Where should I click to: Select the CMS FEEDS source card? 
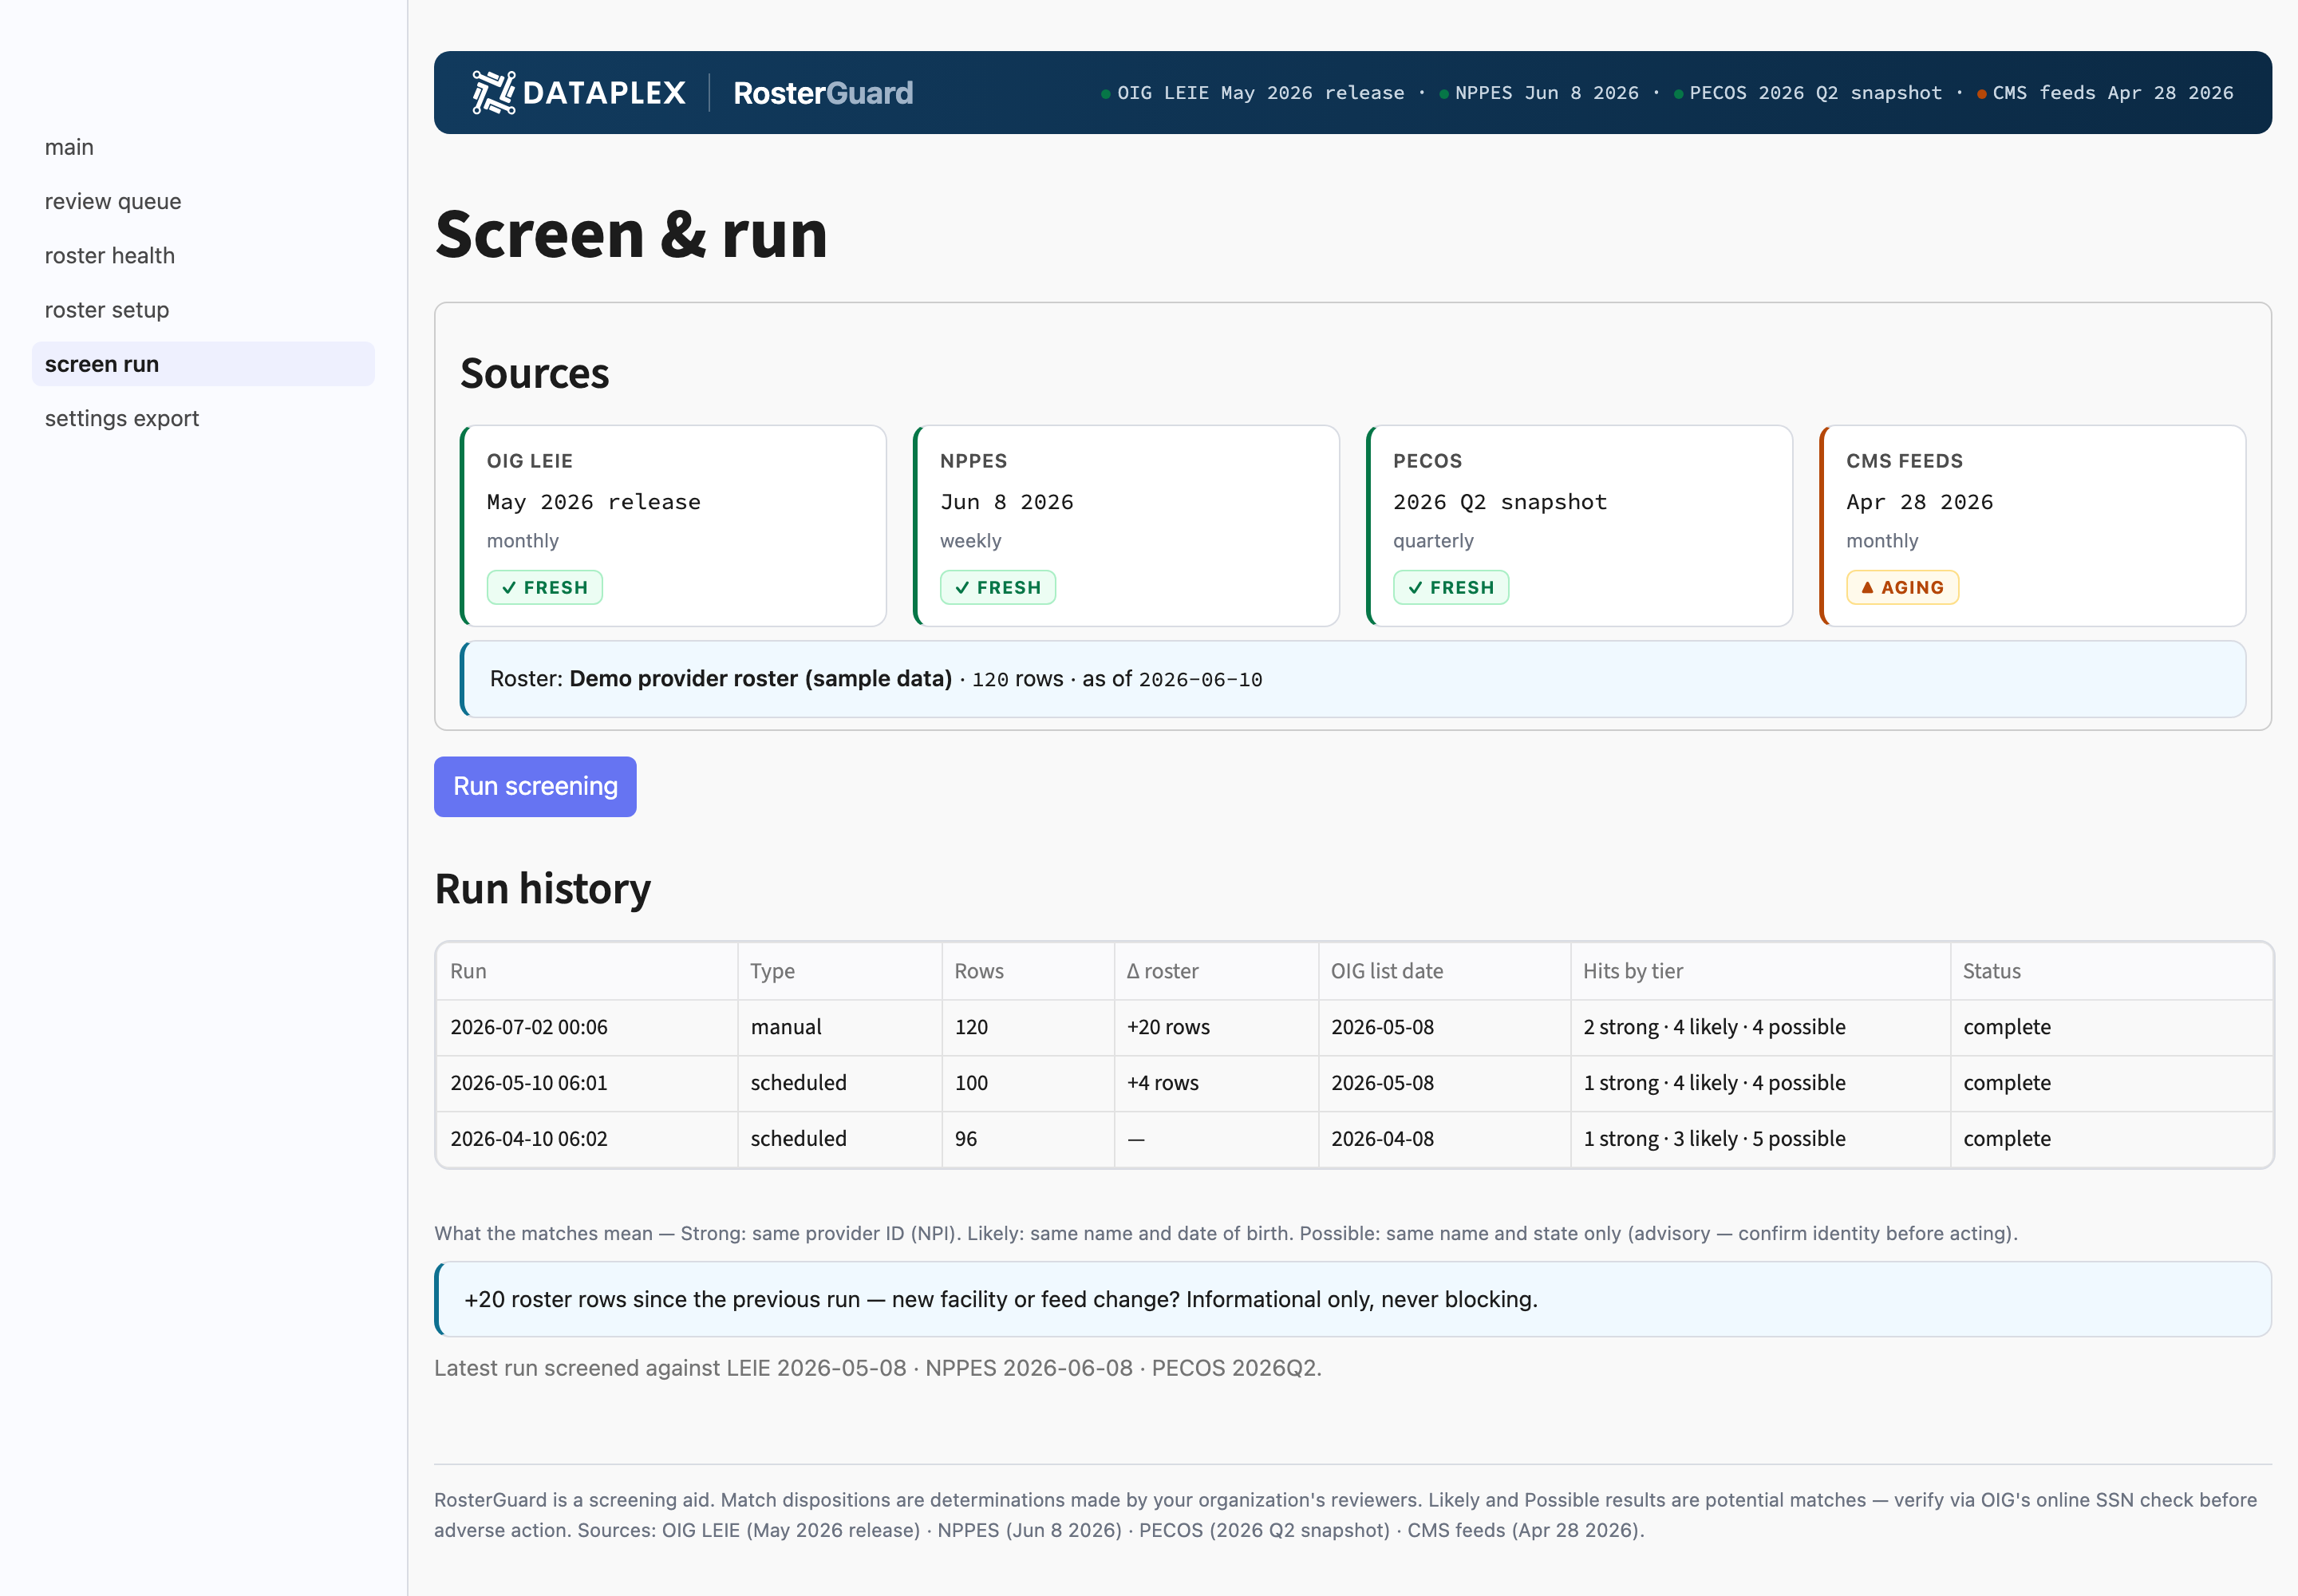[x=2032, y=526]
